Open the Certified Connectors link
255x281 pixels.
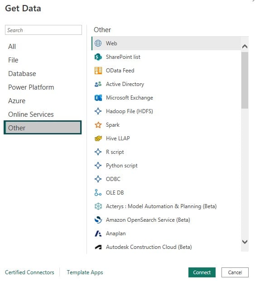pos(29,272)
